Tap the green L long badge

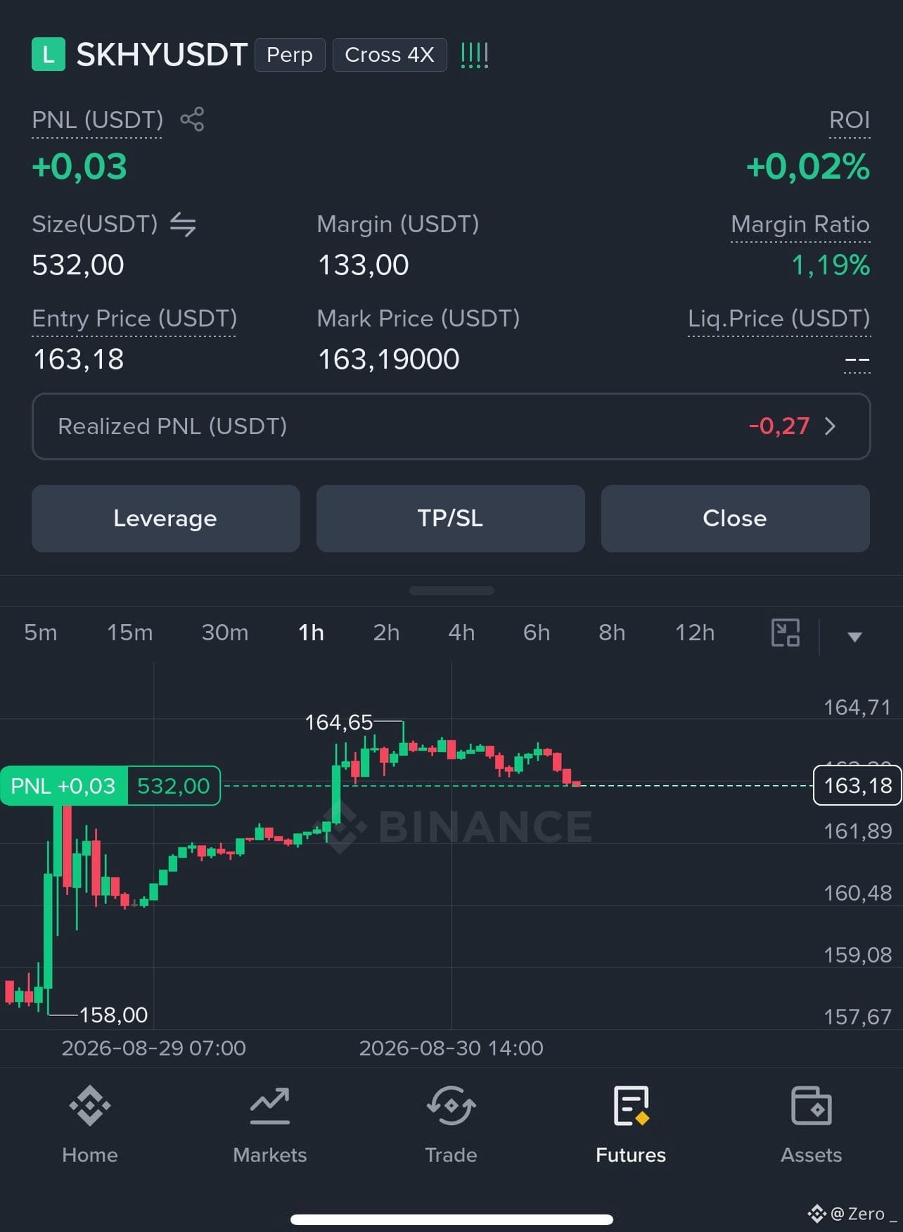tap(49, 54)
